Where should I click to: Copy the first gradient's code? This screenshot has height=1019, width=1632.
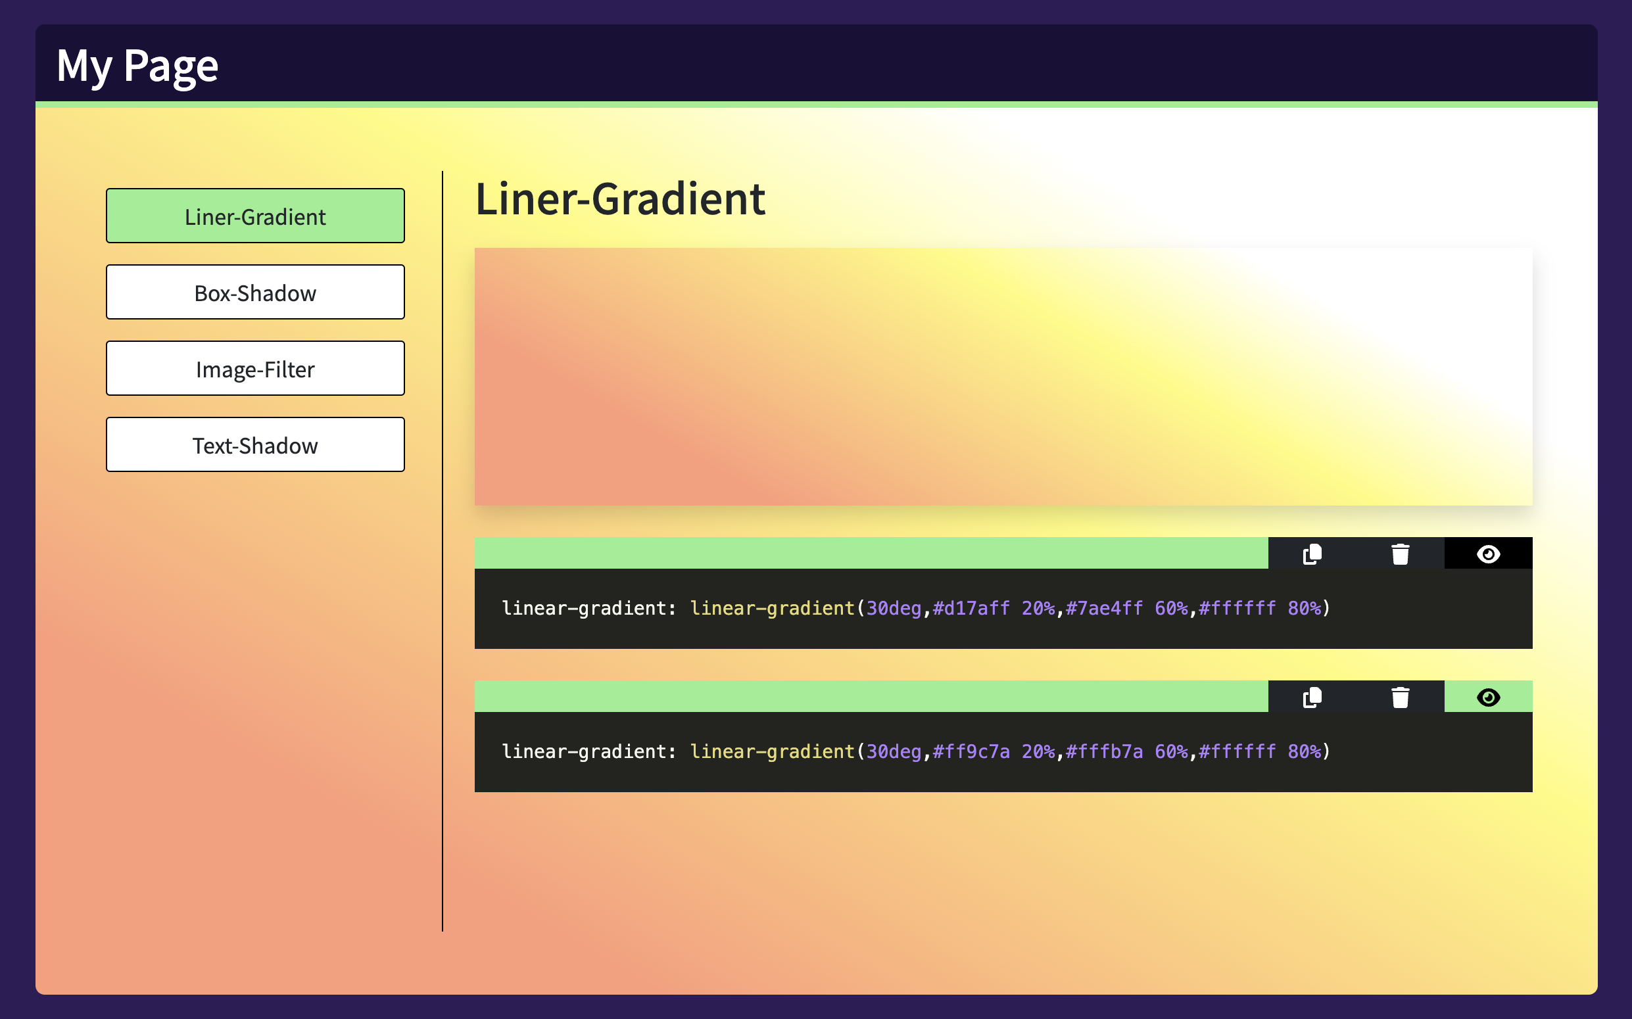[x=1312, y=554]
